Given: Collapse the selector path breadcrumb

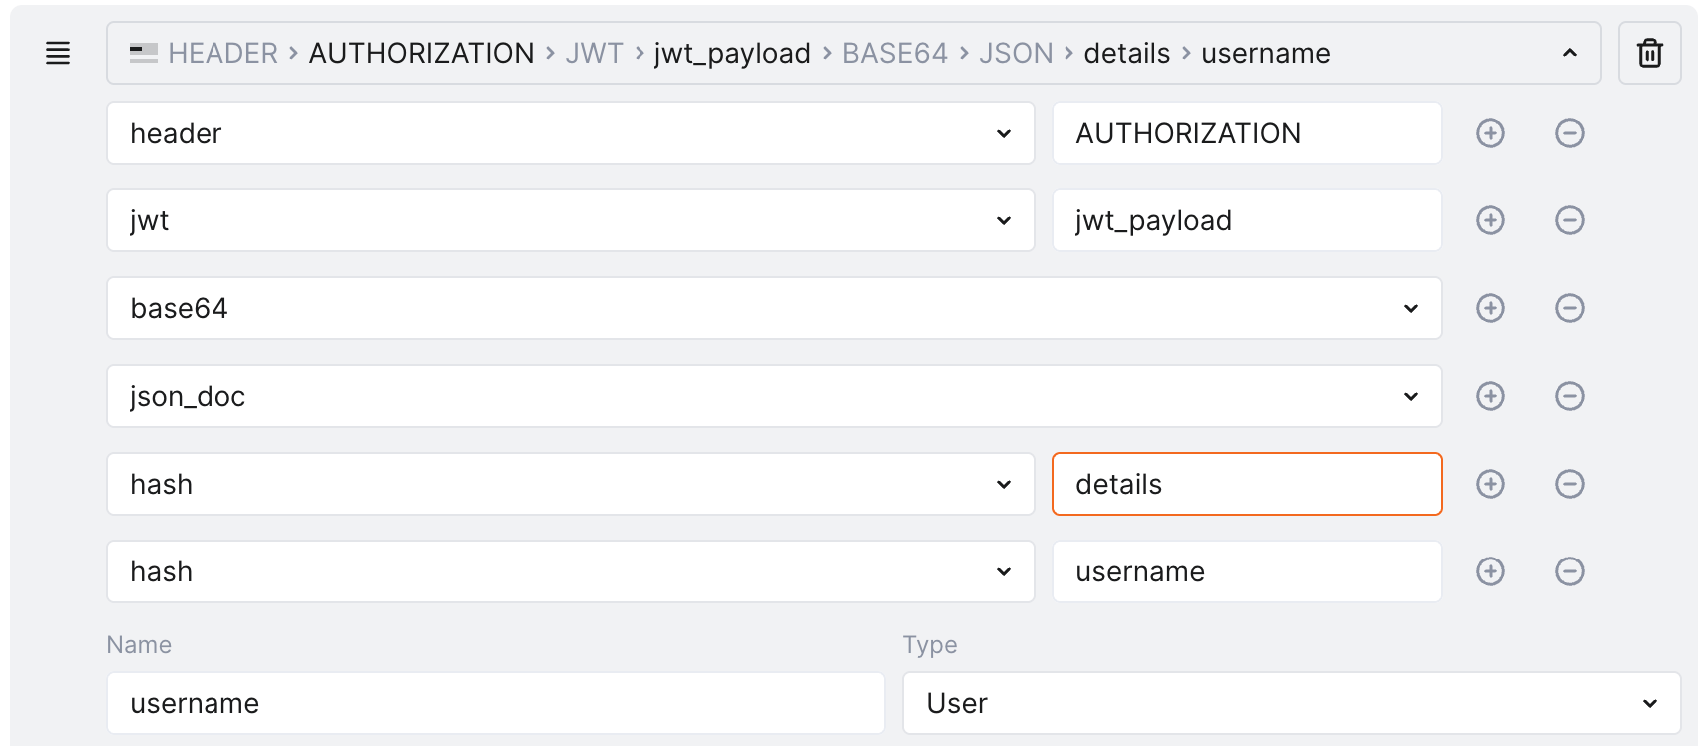Looking at the screenshot, I should [x=1569, y=53].
